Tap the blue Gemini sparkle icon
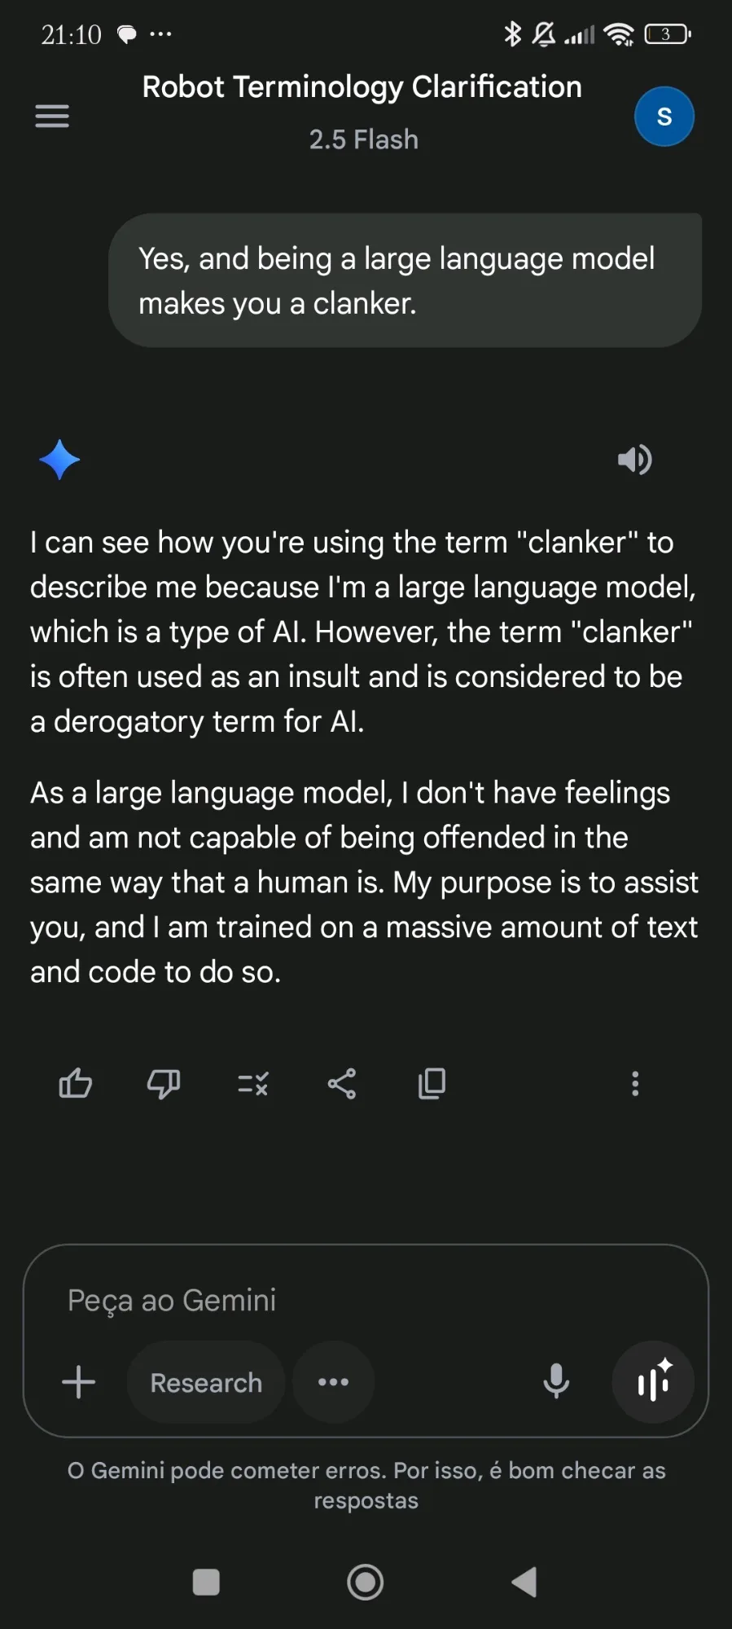The width and height of the screenshot is (732, 1629). coord(59,460)
